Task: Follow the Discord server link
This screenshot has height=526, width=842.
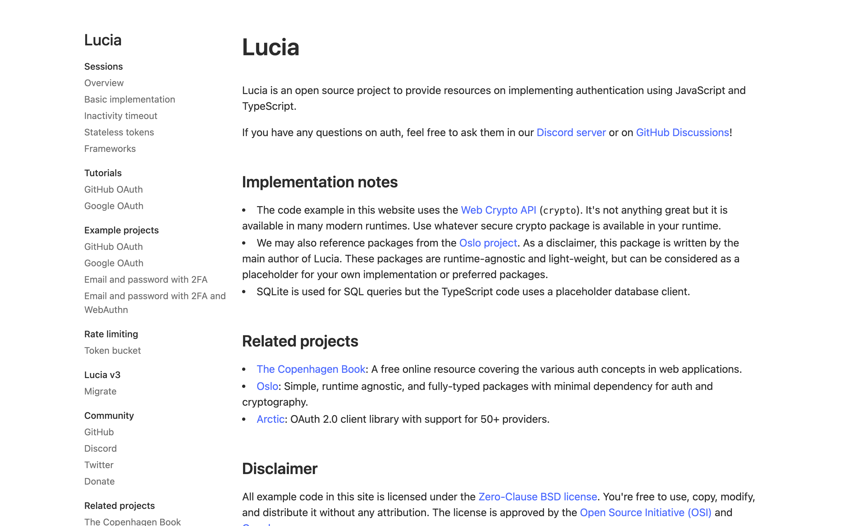Action: click(571, 132)
